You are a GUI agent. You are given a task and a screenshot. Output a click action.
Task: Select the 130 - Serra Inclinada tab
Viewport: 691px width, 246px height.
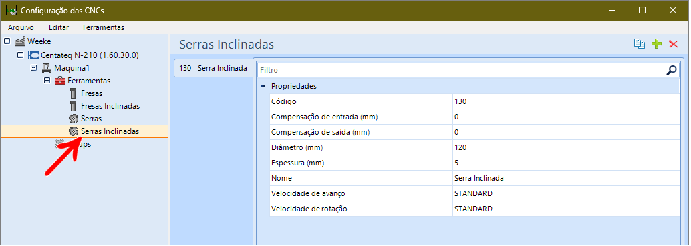pos(213,68)
